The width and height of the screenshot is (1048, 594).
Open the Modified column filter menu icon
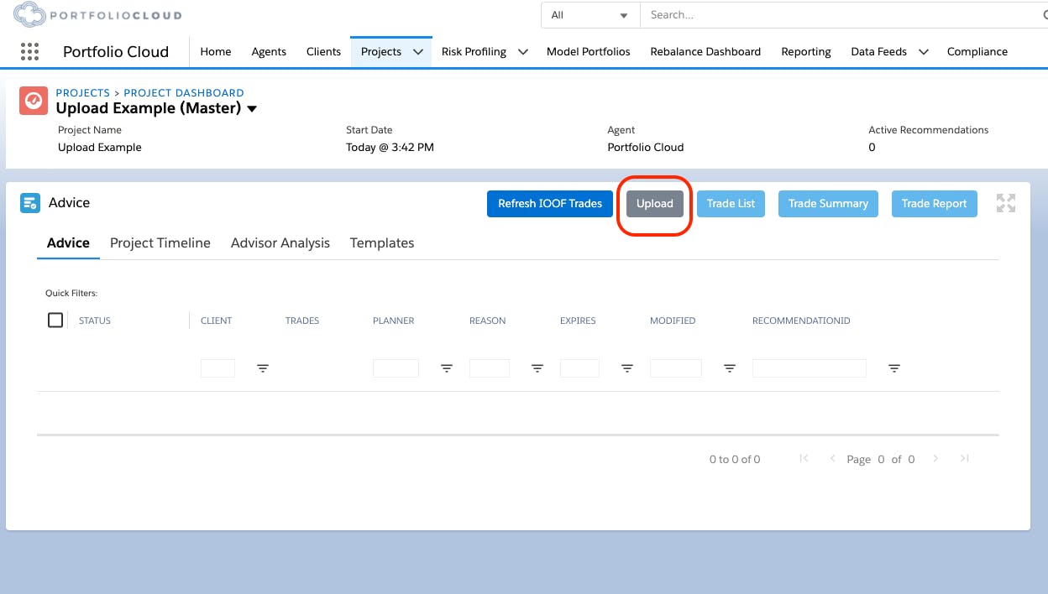click(x=730, y=368)
